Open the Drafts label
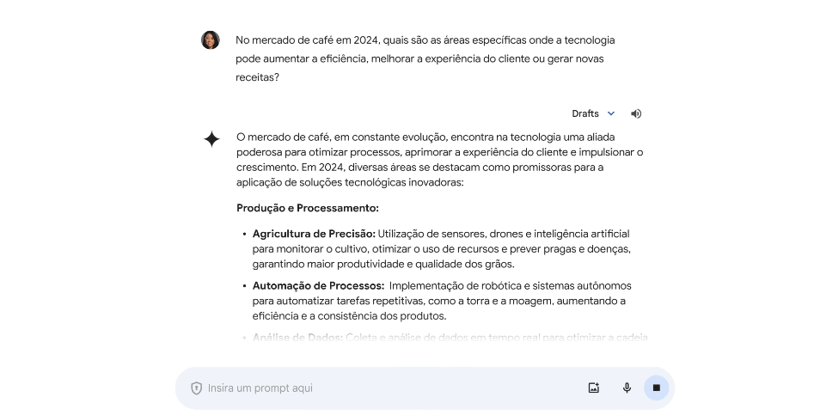The image size is (814, 415). point(585,113)
